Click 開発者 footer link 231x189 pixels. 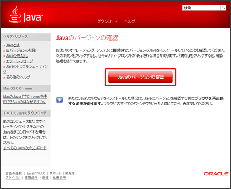click(70, 173)
